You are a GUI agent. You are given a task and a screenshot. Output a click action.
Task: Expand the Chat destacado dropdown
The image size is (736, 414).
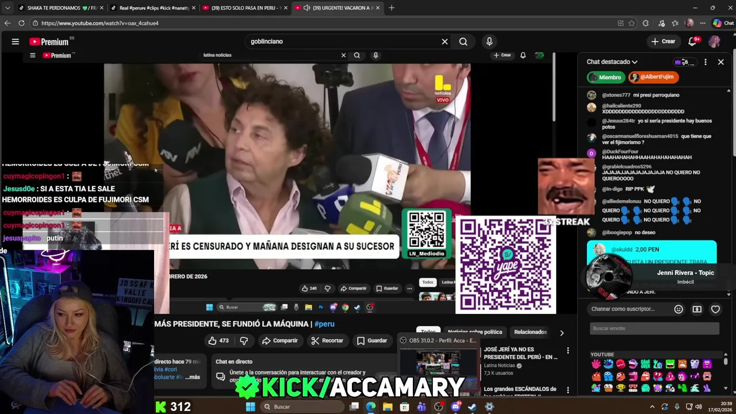coord(612,62)
